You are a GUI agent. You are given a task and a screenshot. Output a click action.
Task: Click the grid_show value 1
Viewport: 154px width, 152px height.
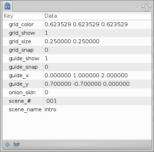coord(46,33)
